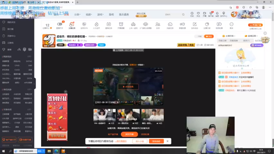
Task: Expand the 游戏 dropdown in top nav
Action: 100,14
